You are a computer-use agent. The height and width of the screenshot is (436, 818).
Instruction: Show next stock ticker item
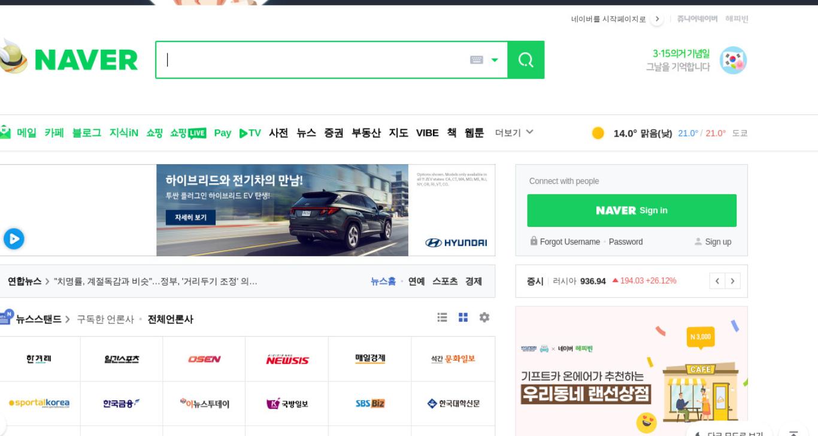(733, 281)
